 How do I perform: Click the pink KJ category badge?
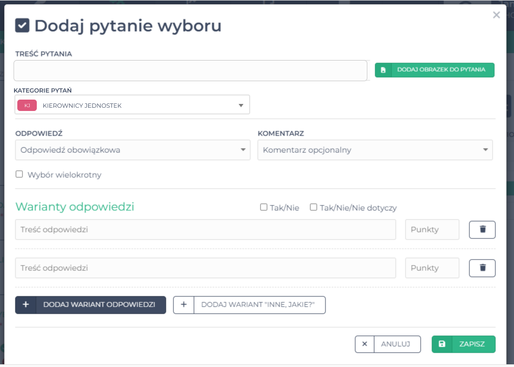[27, 106]
